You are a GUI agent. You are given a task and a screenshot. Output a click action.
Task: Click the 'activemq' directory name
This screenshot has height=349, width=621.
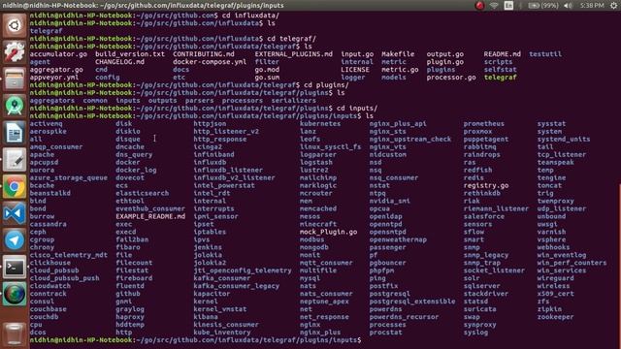point(46,124)
